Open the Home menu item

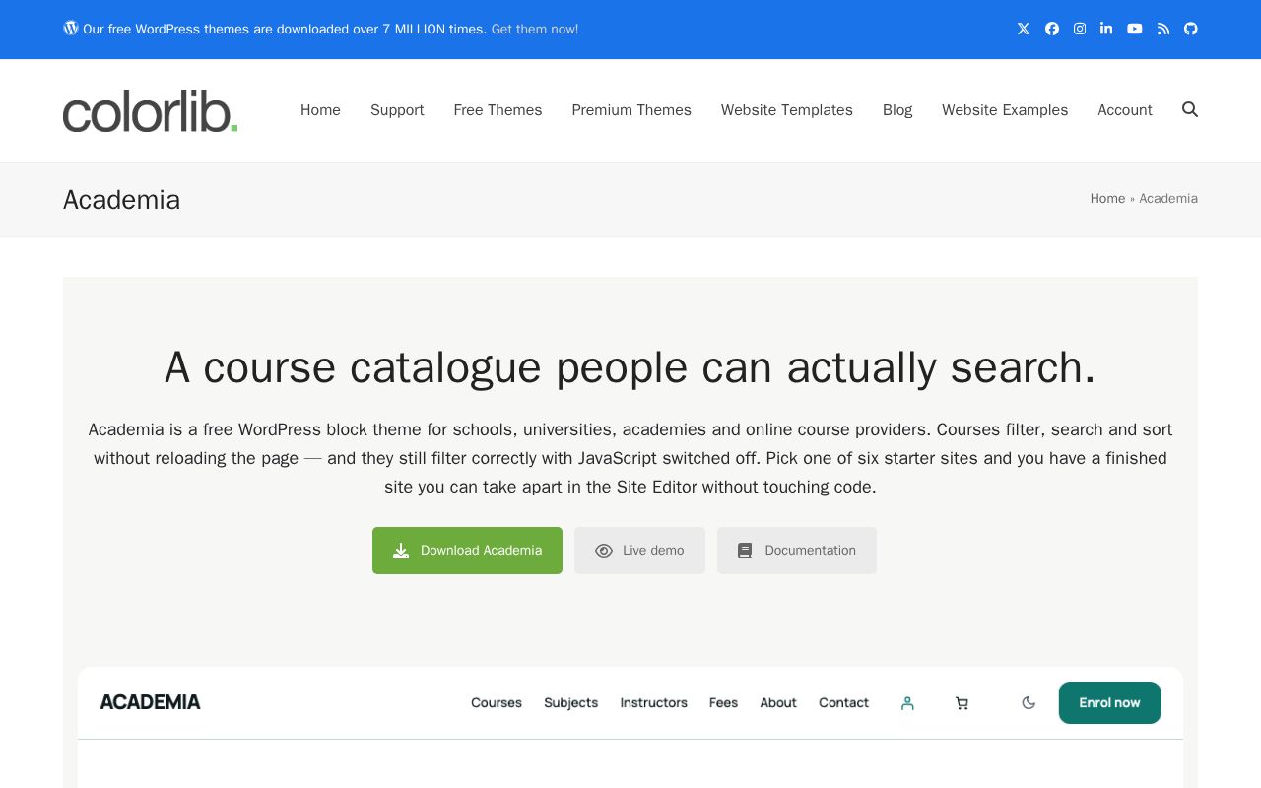(320, 110)
